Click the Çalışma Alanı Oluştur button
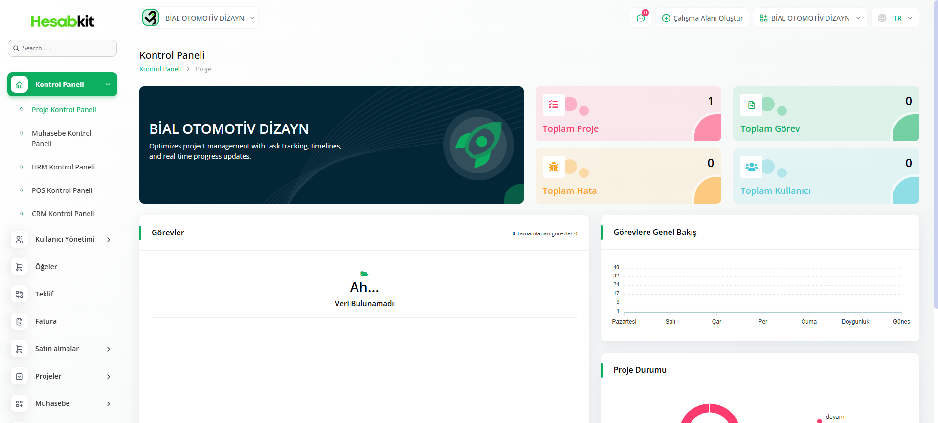Screen dimensions: 938x423 (x=702, y=18)
